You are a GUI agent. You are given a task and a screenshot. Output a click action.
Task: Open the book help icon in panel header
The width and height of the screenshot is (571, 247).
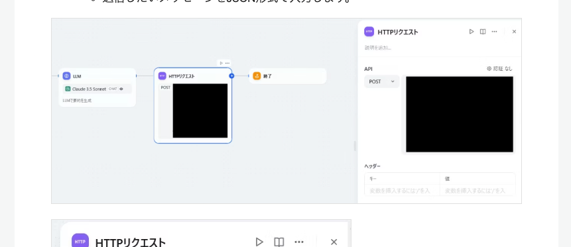tap(483, 32)
